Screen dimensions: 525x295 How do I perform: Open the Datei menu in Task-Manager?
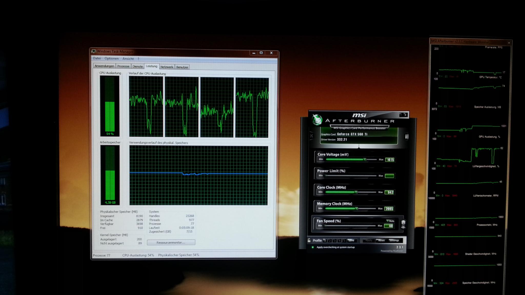97,58
